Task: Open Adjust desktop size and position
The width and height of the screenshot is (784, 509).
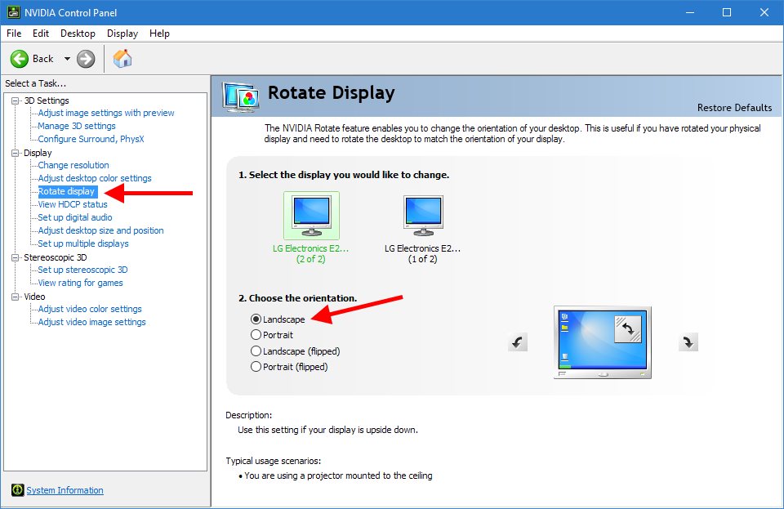Action: point(101,230)
